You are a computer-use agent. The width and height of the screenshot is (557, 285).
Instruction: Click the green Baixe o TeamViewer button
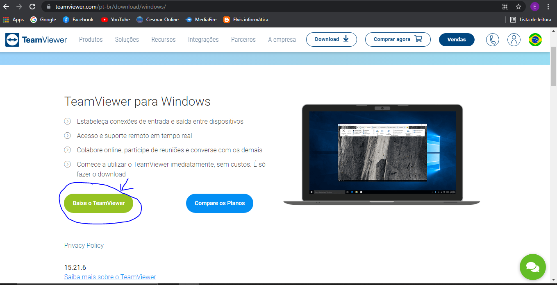point(99,203)
